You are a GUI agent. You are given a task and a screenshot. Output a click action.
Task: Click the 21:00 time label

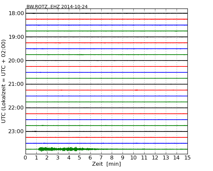(x=16, y=84)
